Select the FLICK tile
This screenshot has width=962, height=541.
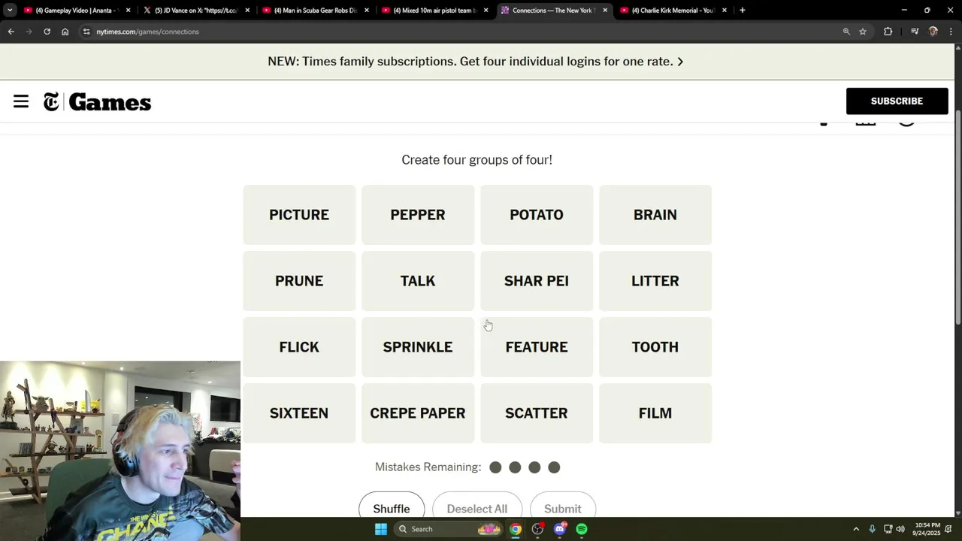point(299,347)
